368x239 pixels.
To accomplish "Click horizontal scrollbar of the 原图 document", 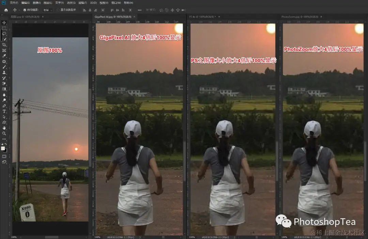I will click(52, 237).
